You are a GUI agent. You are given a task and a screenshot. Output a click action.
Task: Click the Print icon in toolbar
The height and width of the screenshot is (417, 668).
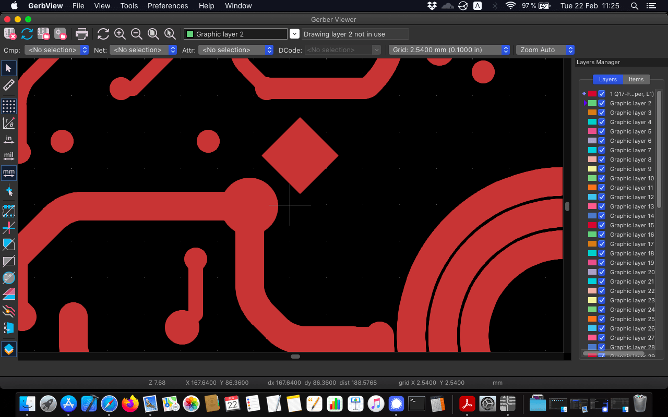(x=82, y=34)
